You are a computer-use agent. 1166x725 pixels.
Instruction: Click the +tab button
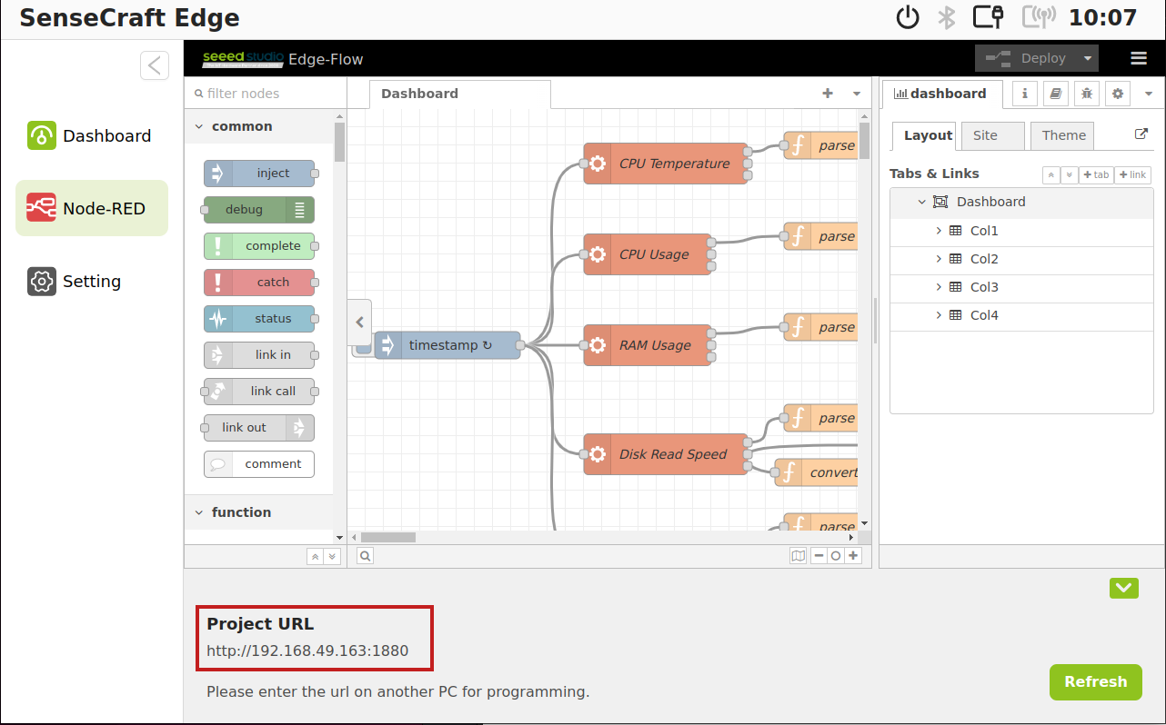1096,174
